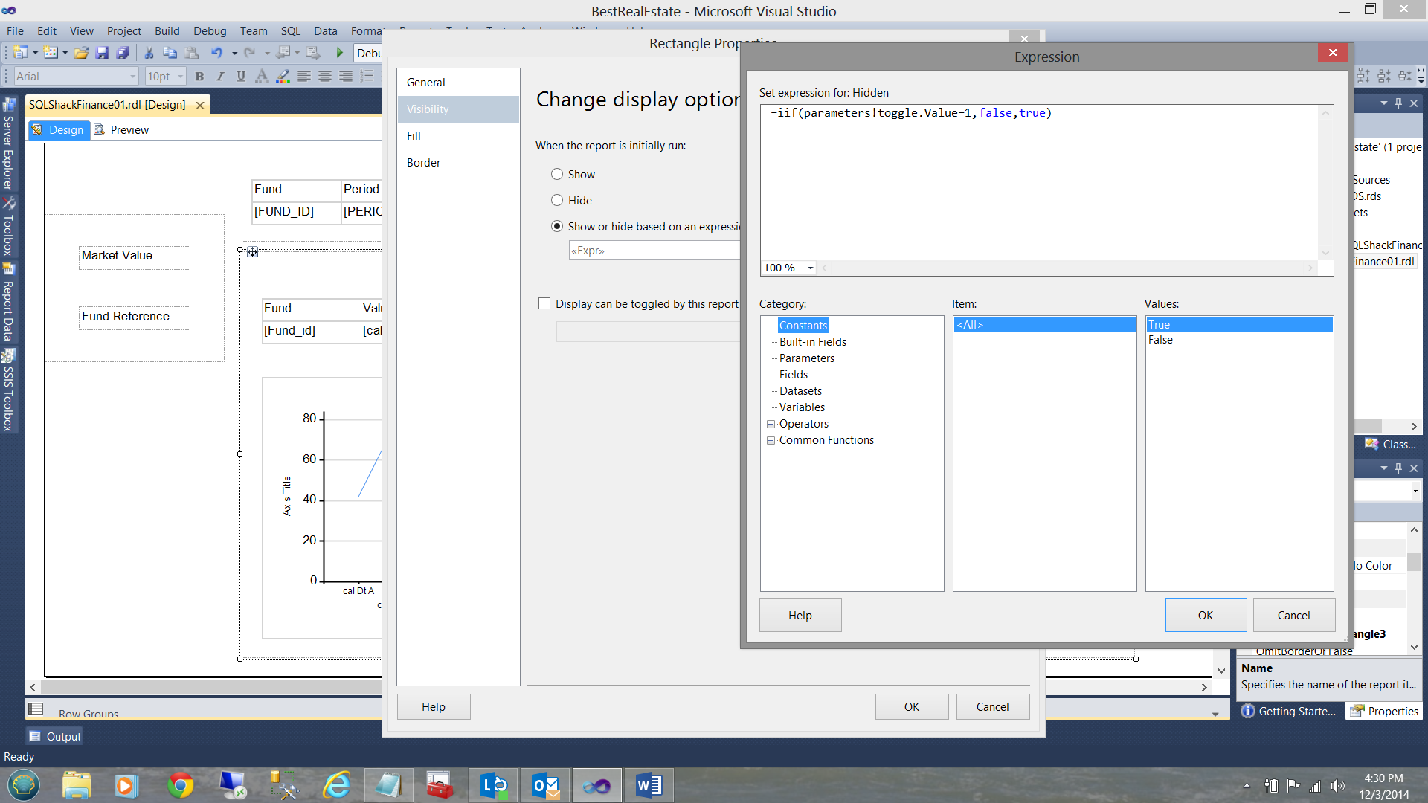Expand the Operators category node
The width and height of the screenshot is (1428, 803).
click(x=771, y=425)
